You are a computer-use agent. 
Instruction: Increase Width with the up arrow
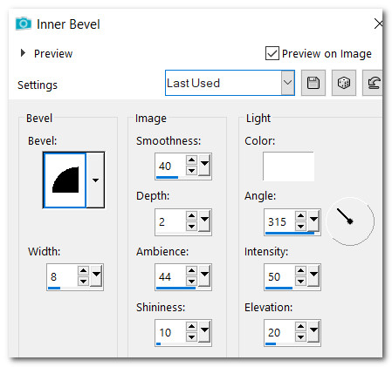click(83, 271)
